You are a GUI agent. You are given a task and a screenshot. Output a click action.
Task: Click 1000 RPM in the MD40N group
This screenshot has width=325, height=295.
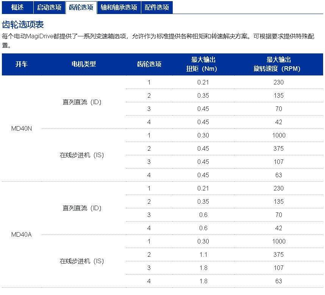click(x=279, y=135)
